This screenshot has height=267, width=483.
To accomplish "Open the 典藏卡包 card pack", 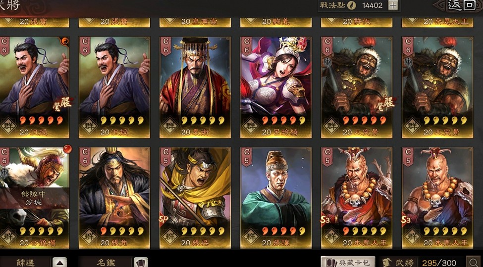I will click(x=348, y=262).
